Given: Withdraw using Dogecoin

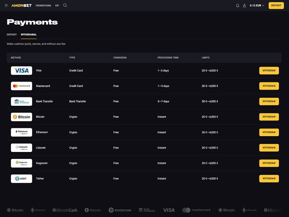Looking at the screenshot, I should pyautogui.click(x=269, y=163).
